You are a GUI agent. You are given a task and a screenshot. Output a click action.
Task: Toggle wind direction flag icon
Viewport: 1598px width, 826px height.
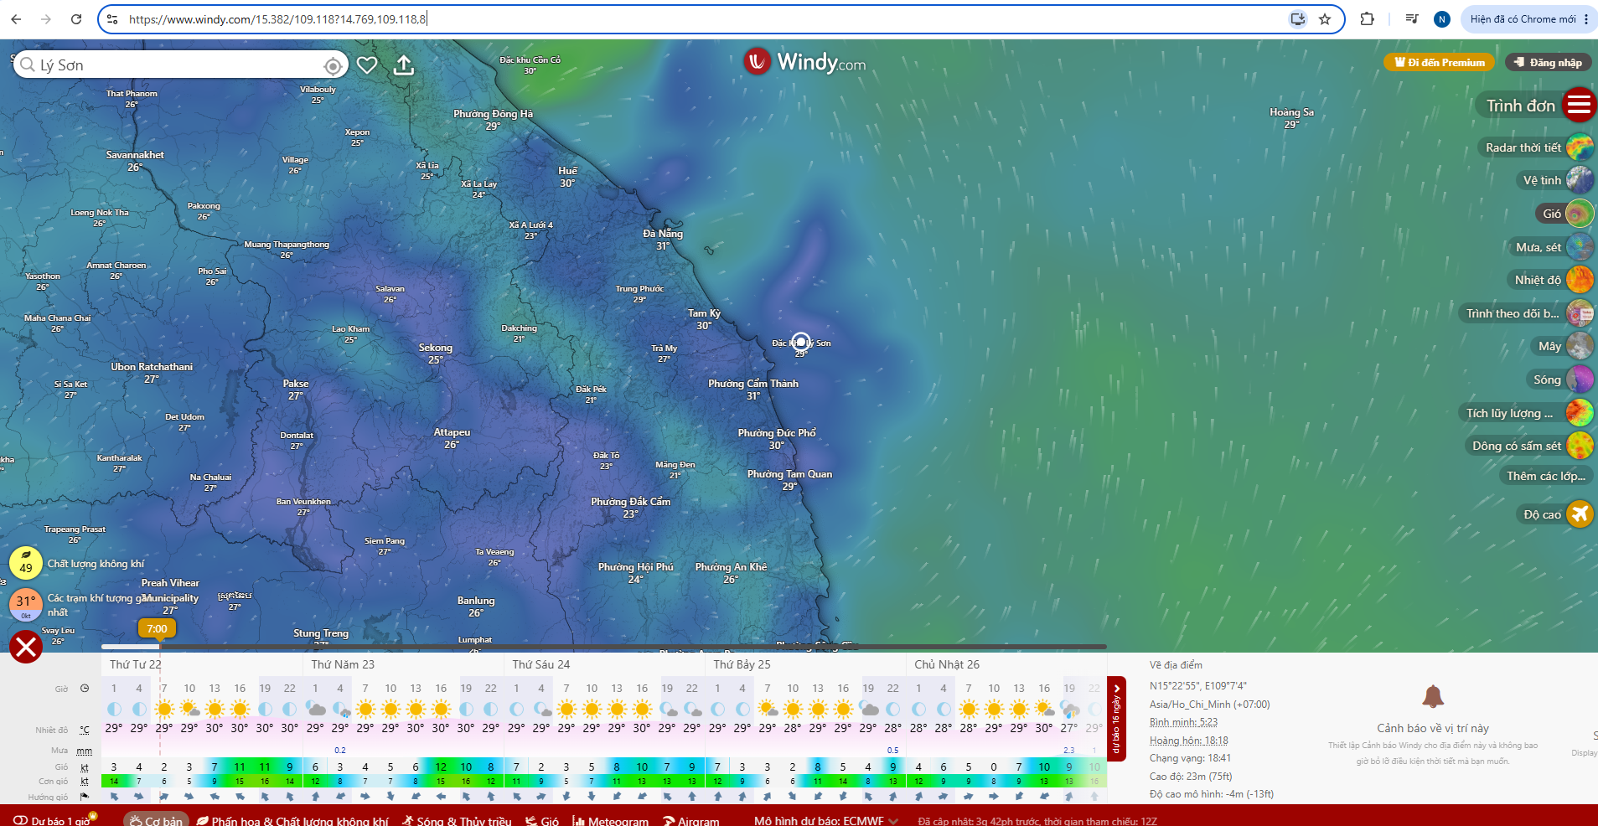click(x=85, y=797)
